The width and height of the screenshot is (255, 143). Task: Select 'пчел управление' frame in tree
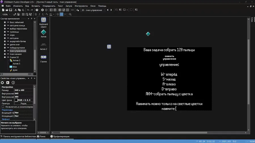18,51
